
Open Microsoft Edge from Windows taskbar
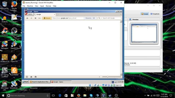click(x=60, y=96)
